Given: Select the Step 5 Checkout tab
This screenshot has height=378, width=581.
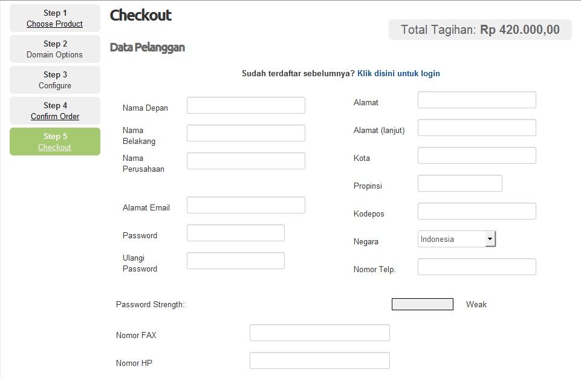Looking at the screenshot, I should point(55,142).
